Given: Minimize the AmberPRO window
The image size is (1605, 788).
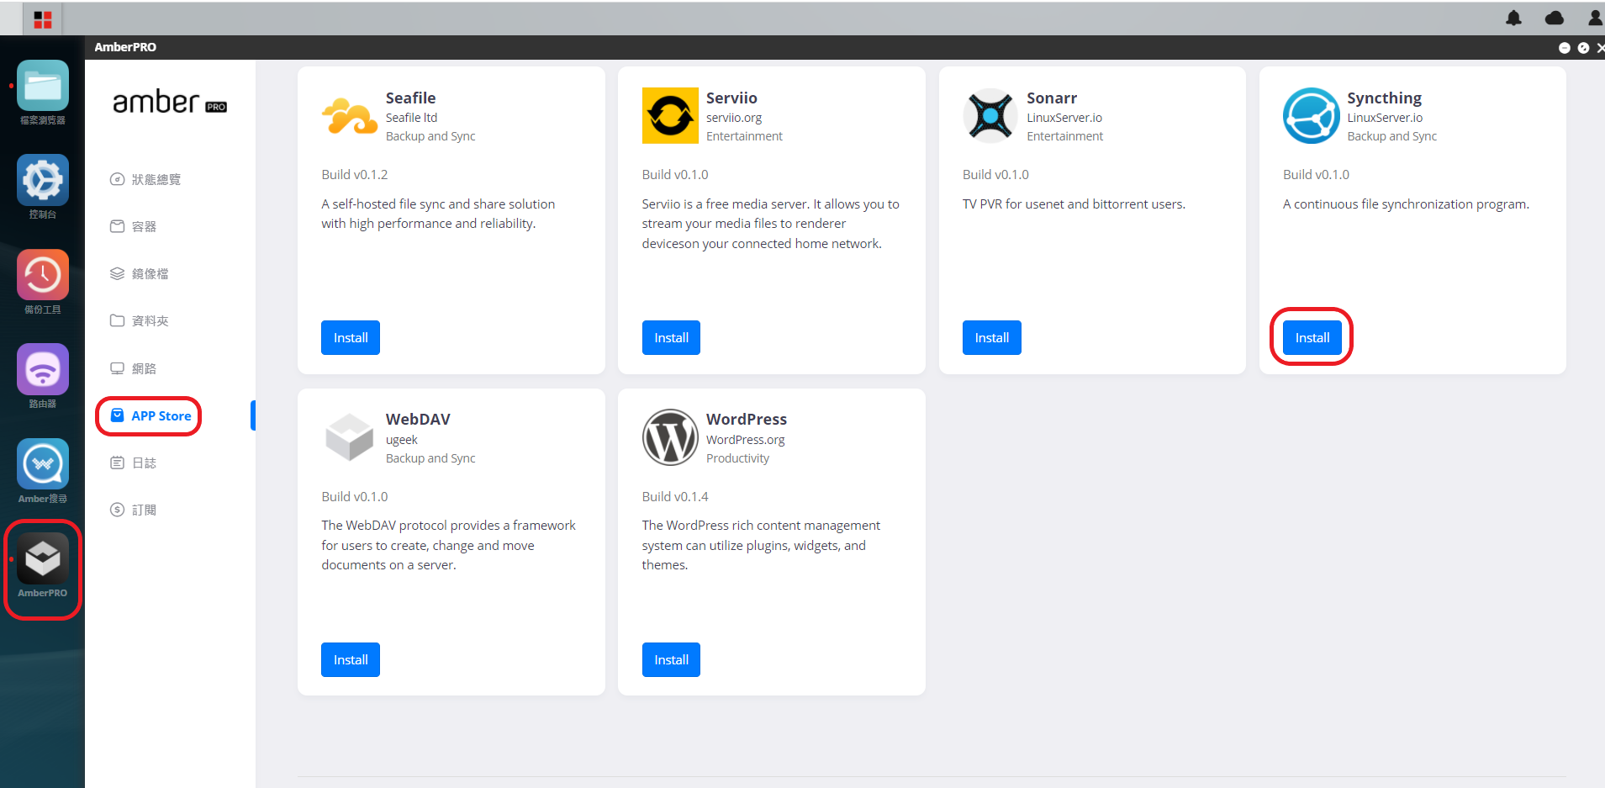Looking at the screenshot, I should 1565,48.
